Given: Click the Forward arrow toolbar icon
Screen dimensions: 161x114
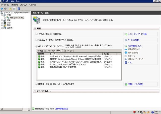Looking at the screenshot, I should click(x=5, y=9).
